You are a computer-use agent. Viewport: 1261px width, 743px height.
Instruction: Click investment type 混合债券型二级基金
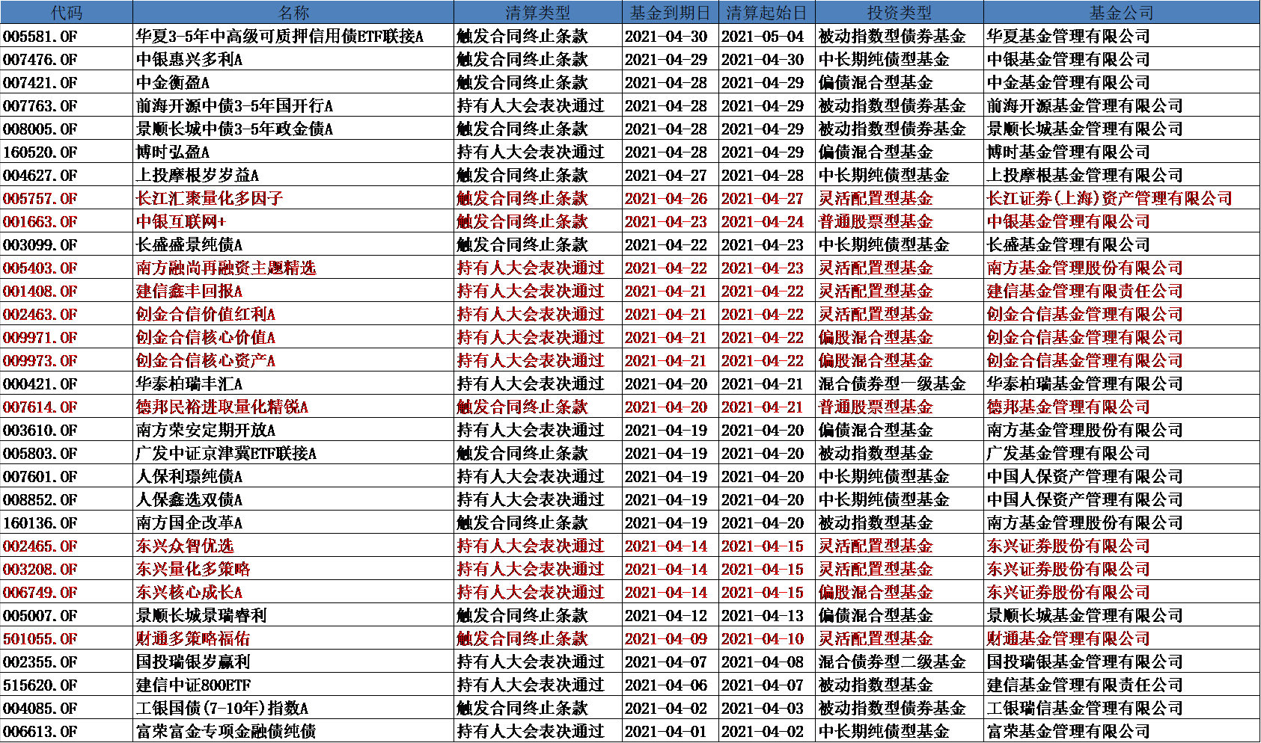click(892, 662)
